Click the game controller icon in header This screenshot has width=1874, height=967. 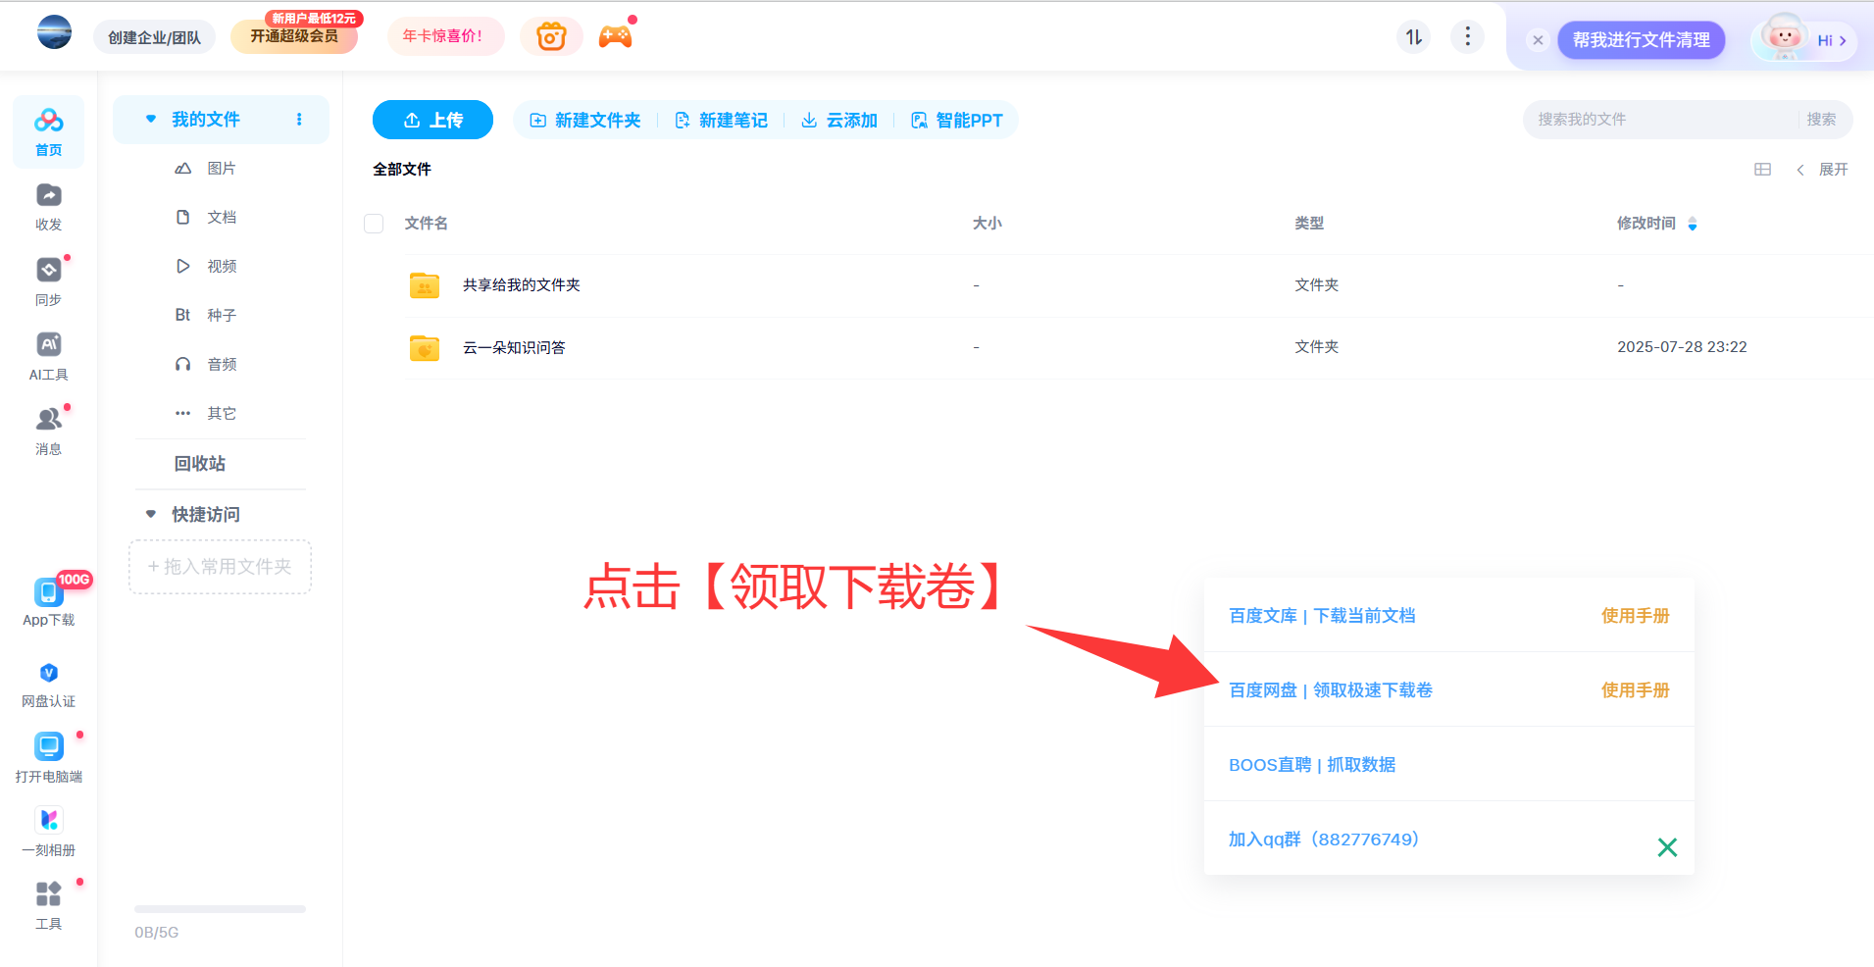pos(615,37)
